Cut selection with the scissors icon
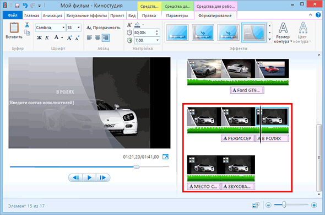325x215 pixels. [x=27, y=25]
